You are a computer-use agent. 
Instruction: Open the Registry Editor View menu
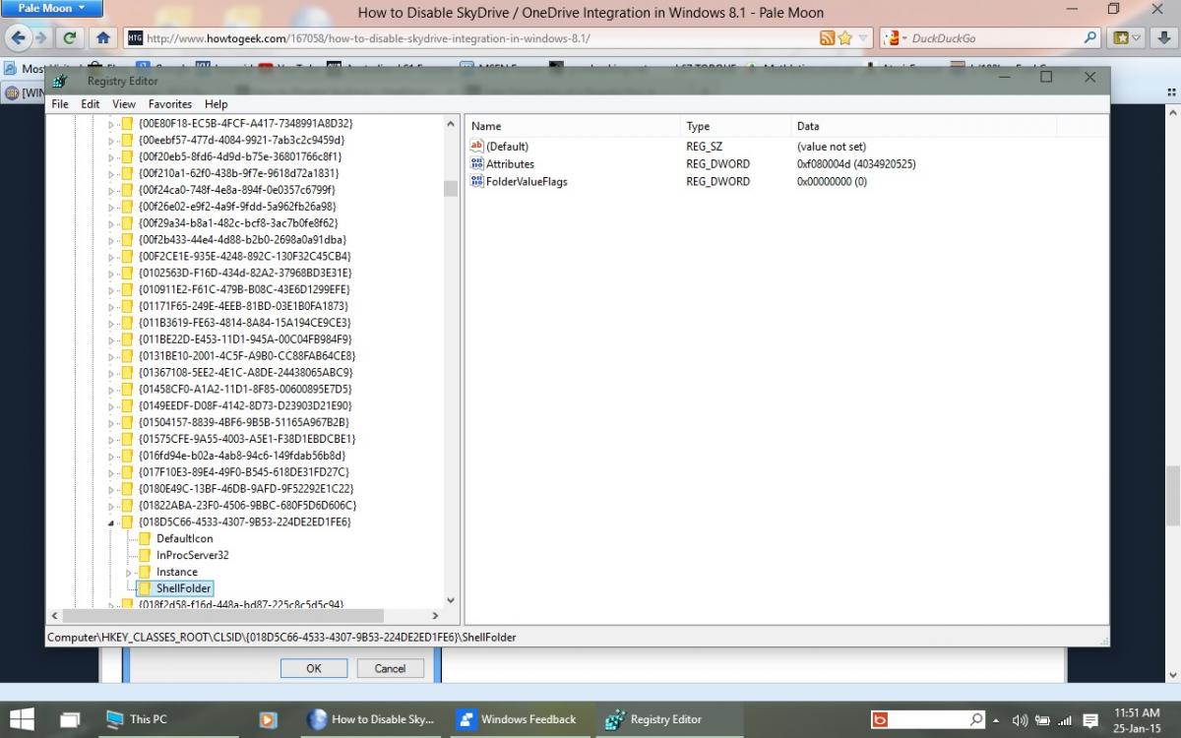click(x=124, y=103)
